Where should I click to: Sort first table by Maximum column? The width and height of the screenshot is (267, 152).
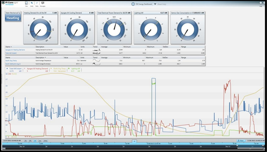[150, 47]
